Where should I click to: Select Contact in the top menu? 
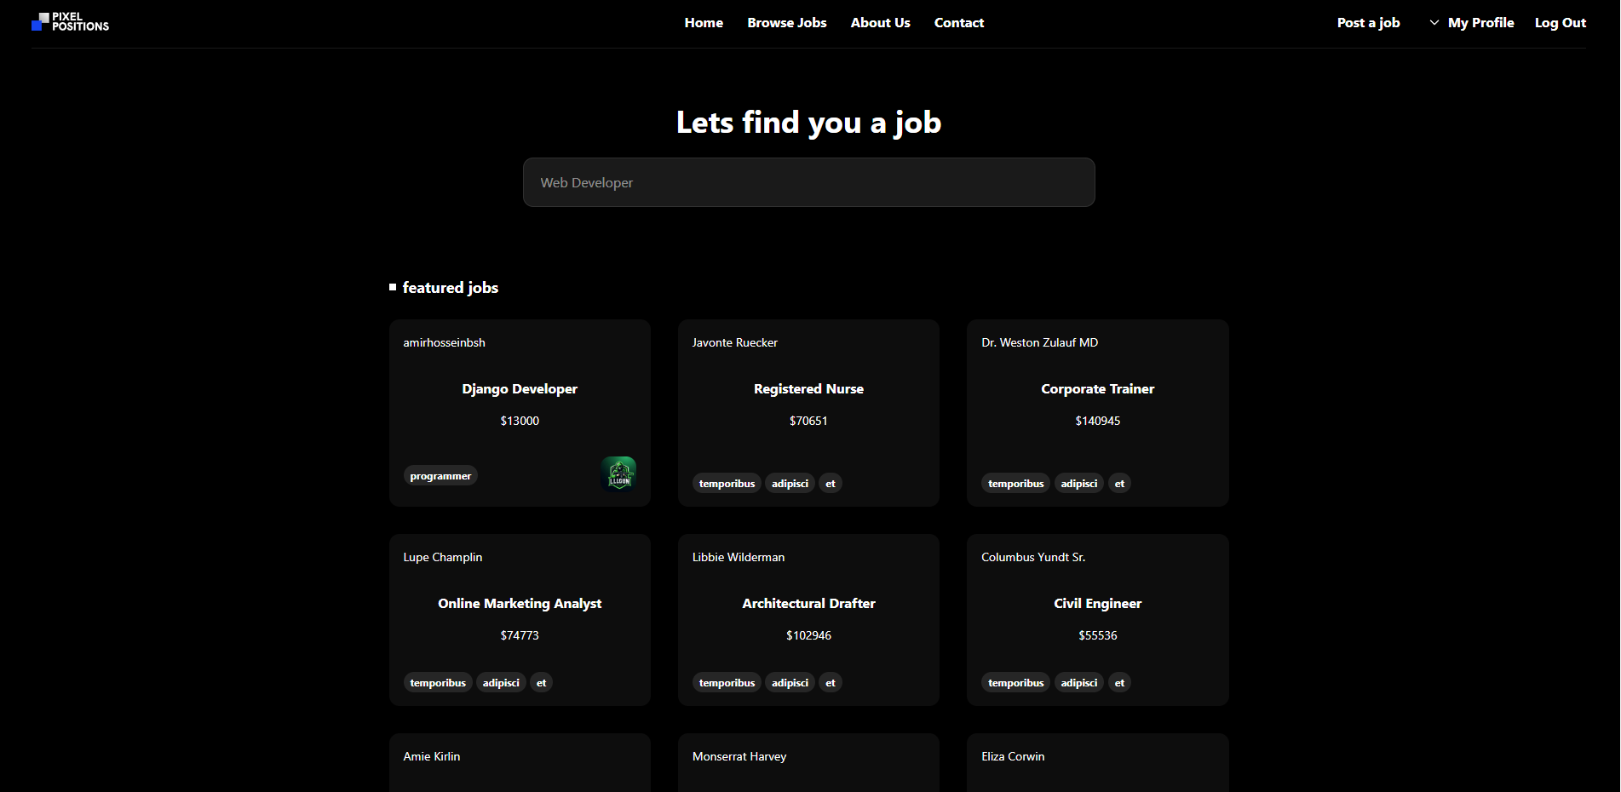tap(959, 23)
